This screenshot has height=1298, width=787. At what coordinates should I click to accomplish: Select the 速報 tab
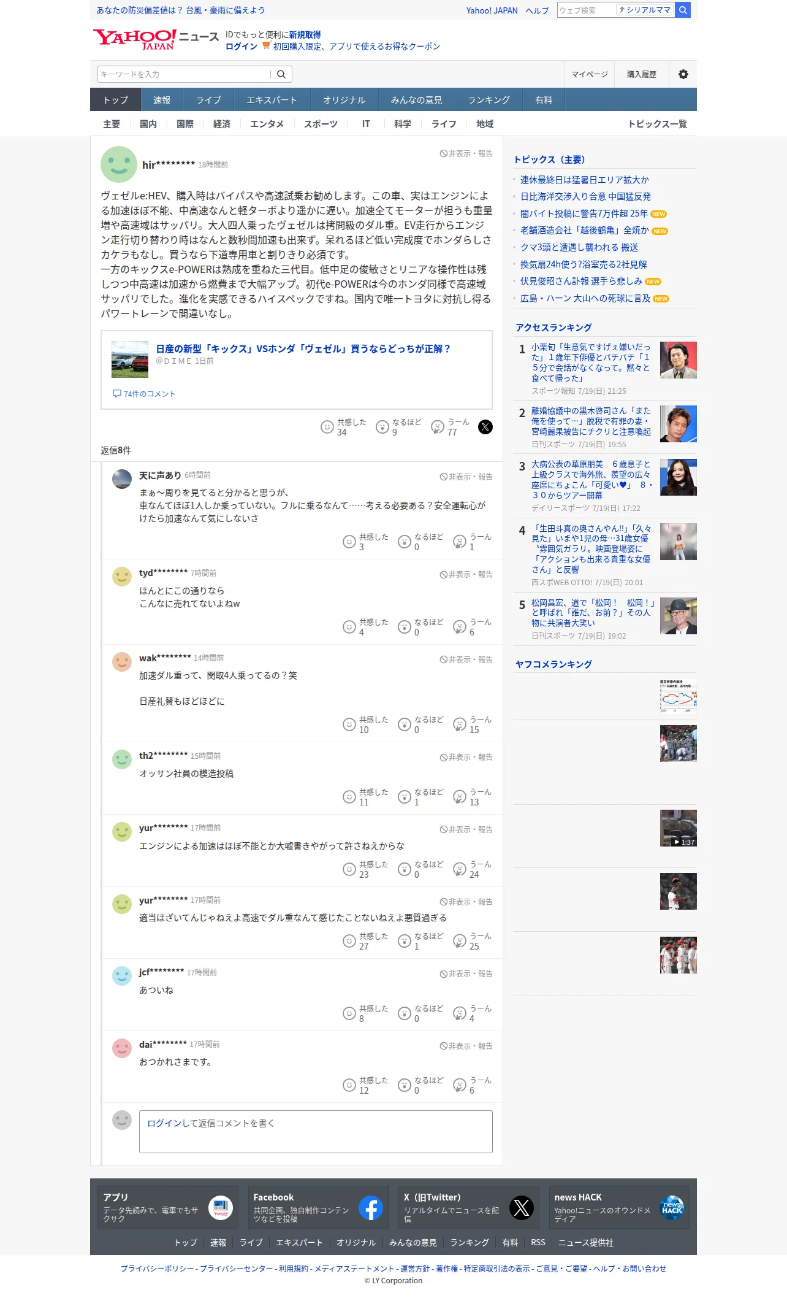click(162, 100)
